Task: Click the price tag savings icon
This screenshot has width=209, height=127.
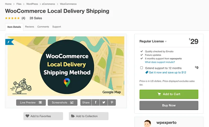Action: tap(147, 72)
